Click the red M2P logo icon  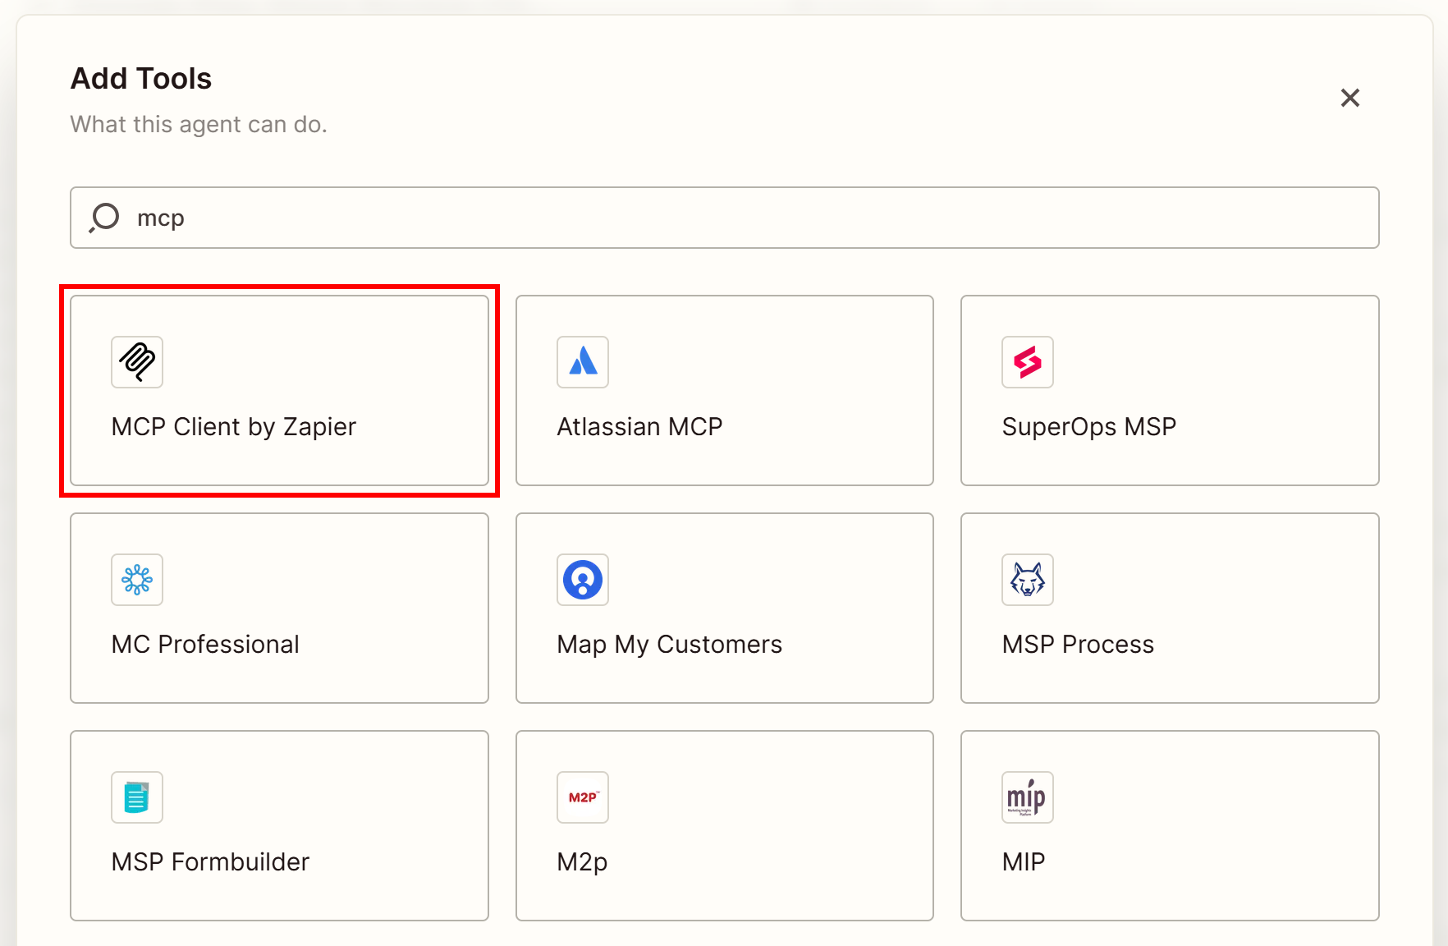click(583, 797)
